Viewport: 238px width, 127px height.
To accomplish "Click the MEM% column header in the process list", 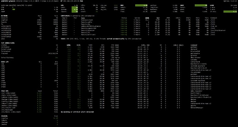I will (x=79, y=45).
